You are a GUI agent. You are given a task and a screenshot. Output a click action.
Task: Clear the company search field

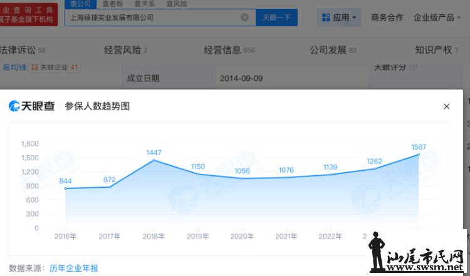[x=244, y=18]
